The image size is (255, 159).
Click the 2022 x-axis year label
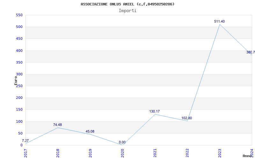[187, 153]
